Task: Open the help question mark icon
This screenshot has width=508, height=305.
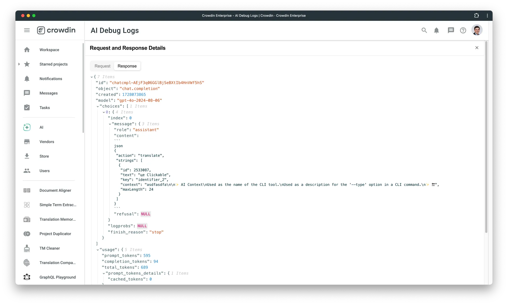Action: click(x=463, y=30)
